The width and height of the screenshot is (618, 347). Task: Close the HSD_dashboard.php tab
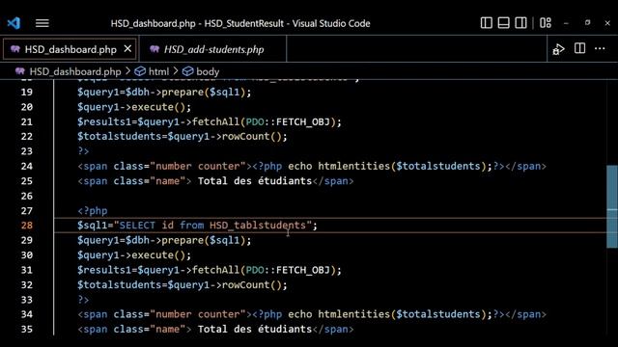point(127,49)
